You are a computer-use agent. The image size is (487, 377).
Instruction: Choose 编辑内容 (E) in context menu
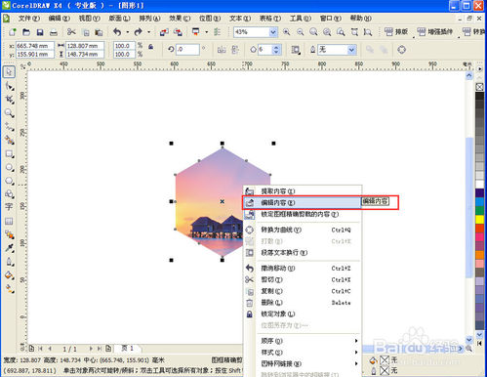[303, 202]
